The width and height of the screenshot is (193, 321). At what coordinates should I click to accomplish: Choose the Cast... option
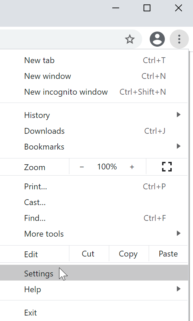[x=94, y=202]
